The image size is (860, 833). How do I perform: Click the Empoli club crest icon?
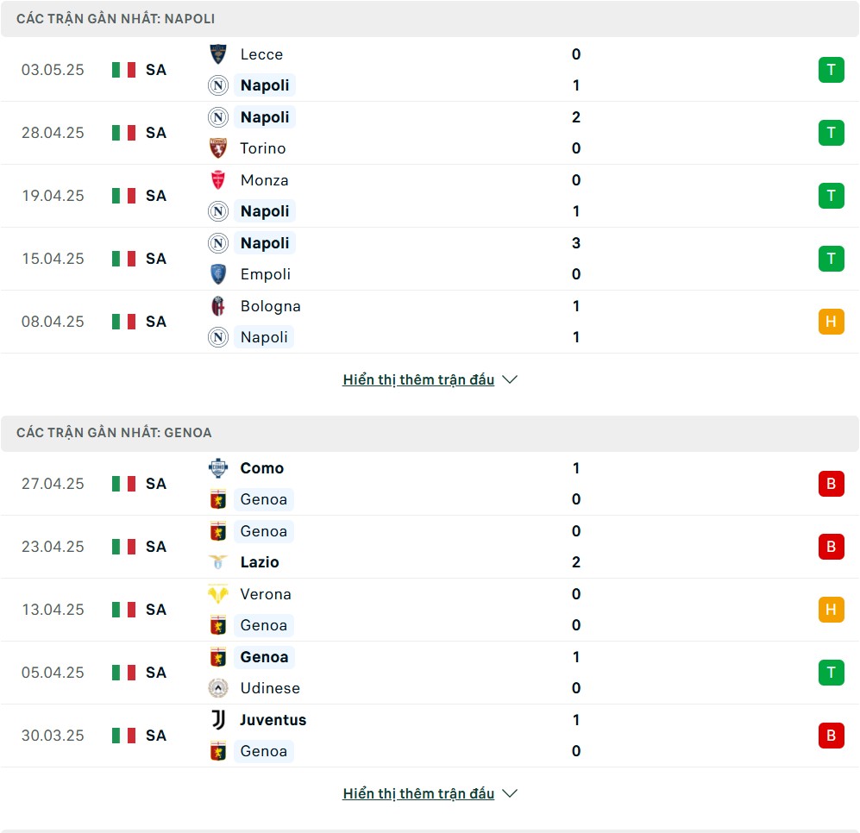(x=218, y=274)
